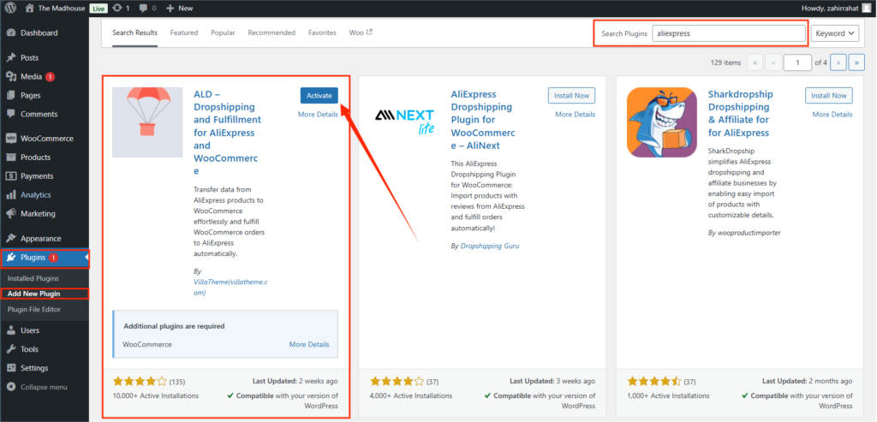Open the comments bubble in admin bar

(144, 9)
